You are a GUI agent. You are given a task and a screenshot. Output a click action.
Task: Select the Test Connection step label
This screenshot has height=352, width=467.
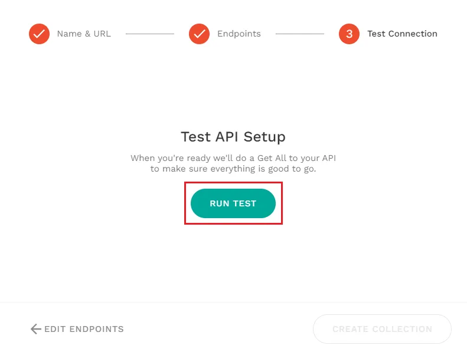(x=402, y=34)
